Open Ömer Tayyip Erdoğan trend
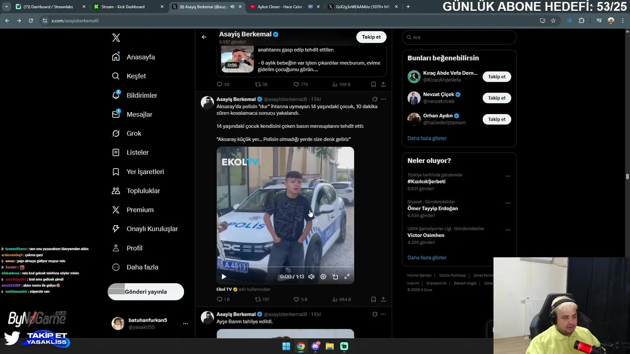 [x=433, y=208]
